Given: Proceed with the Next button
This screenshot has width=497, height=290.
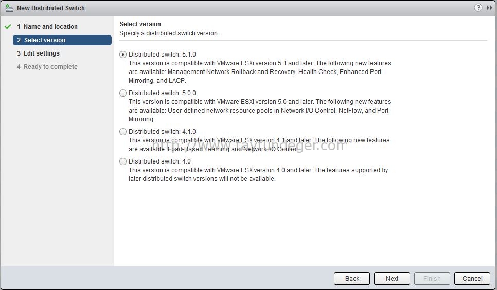Looking at the screenshot, I should coord(392,278).
